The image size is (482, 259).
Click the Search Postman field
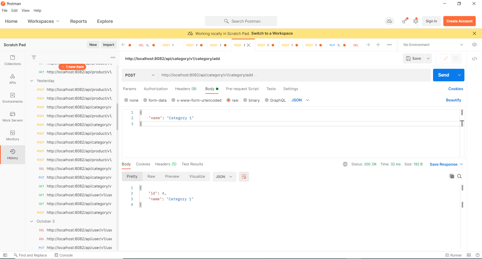(x=241, y=21)
